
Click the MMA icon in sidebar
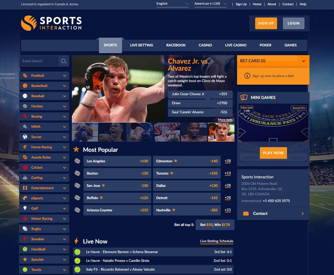(25, 126)
